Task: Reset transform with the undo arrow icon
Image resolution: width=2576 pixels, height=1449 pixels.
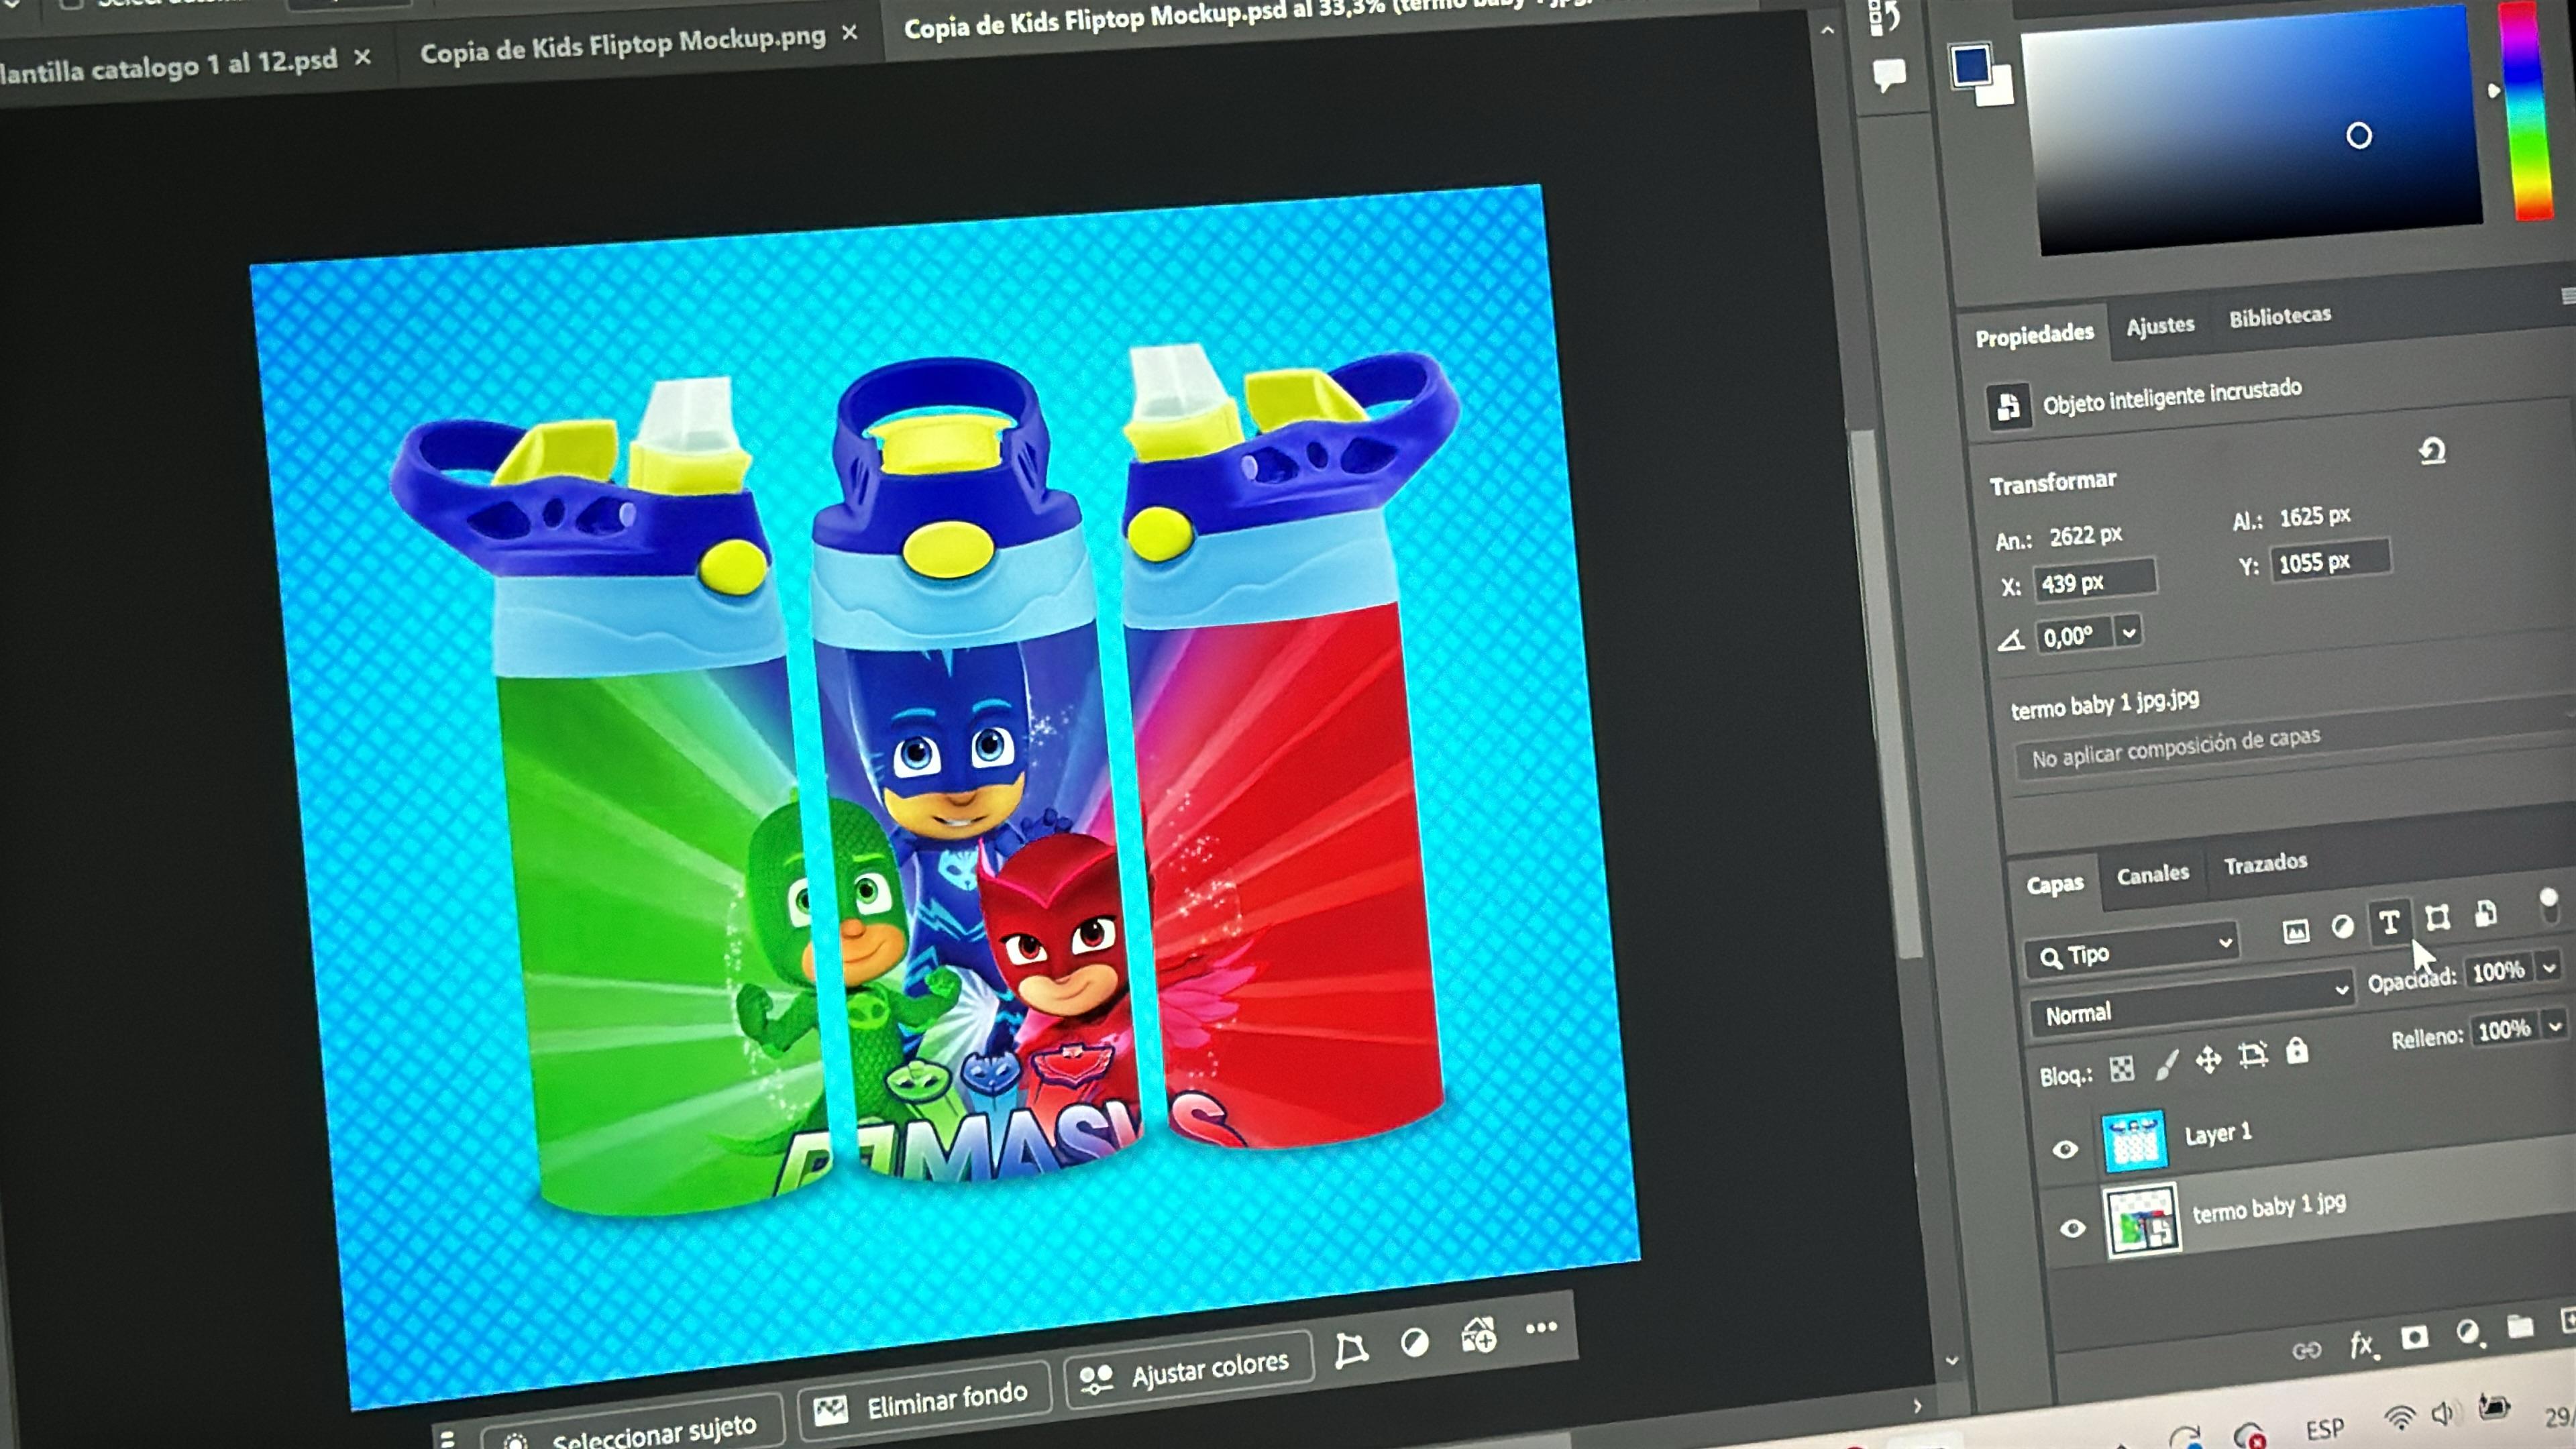Action: point(2432,451)
